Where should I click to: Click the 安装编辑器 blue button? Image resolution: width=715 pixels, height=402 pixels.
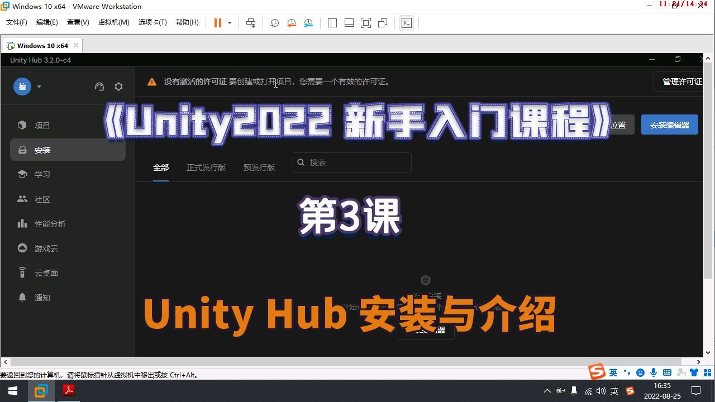click(x=669, y=125)
